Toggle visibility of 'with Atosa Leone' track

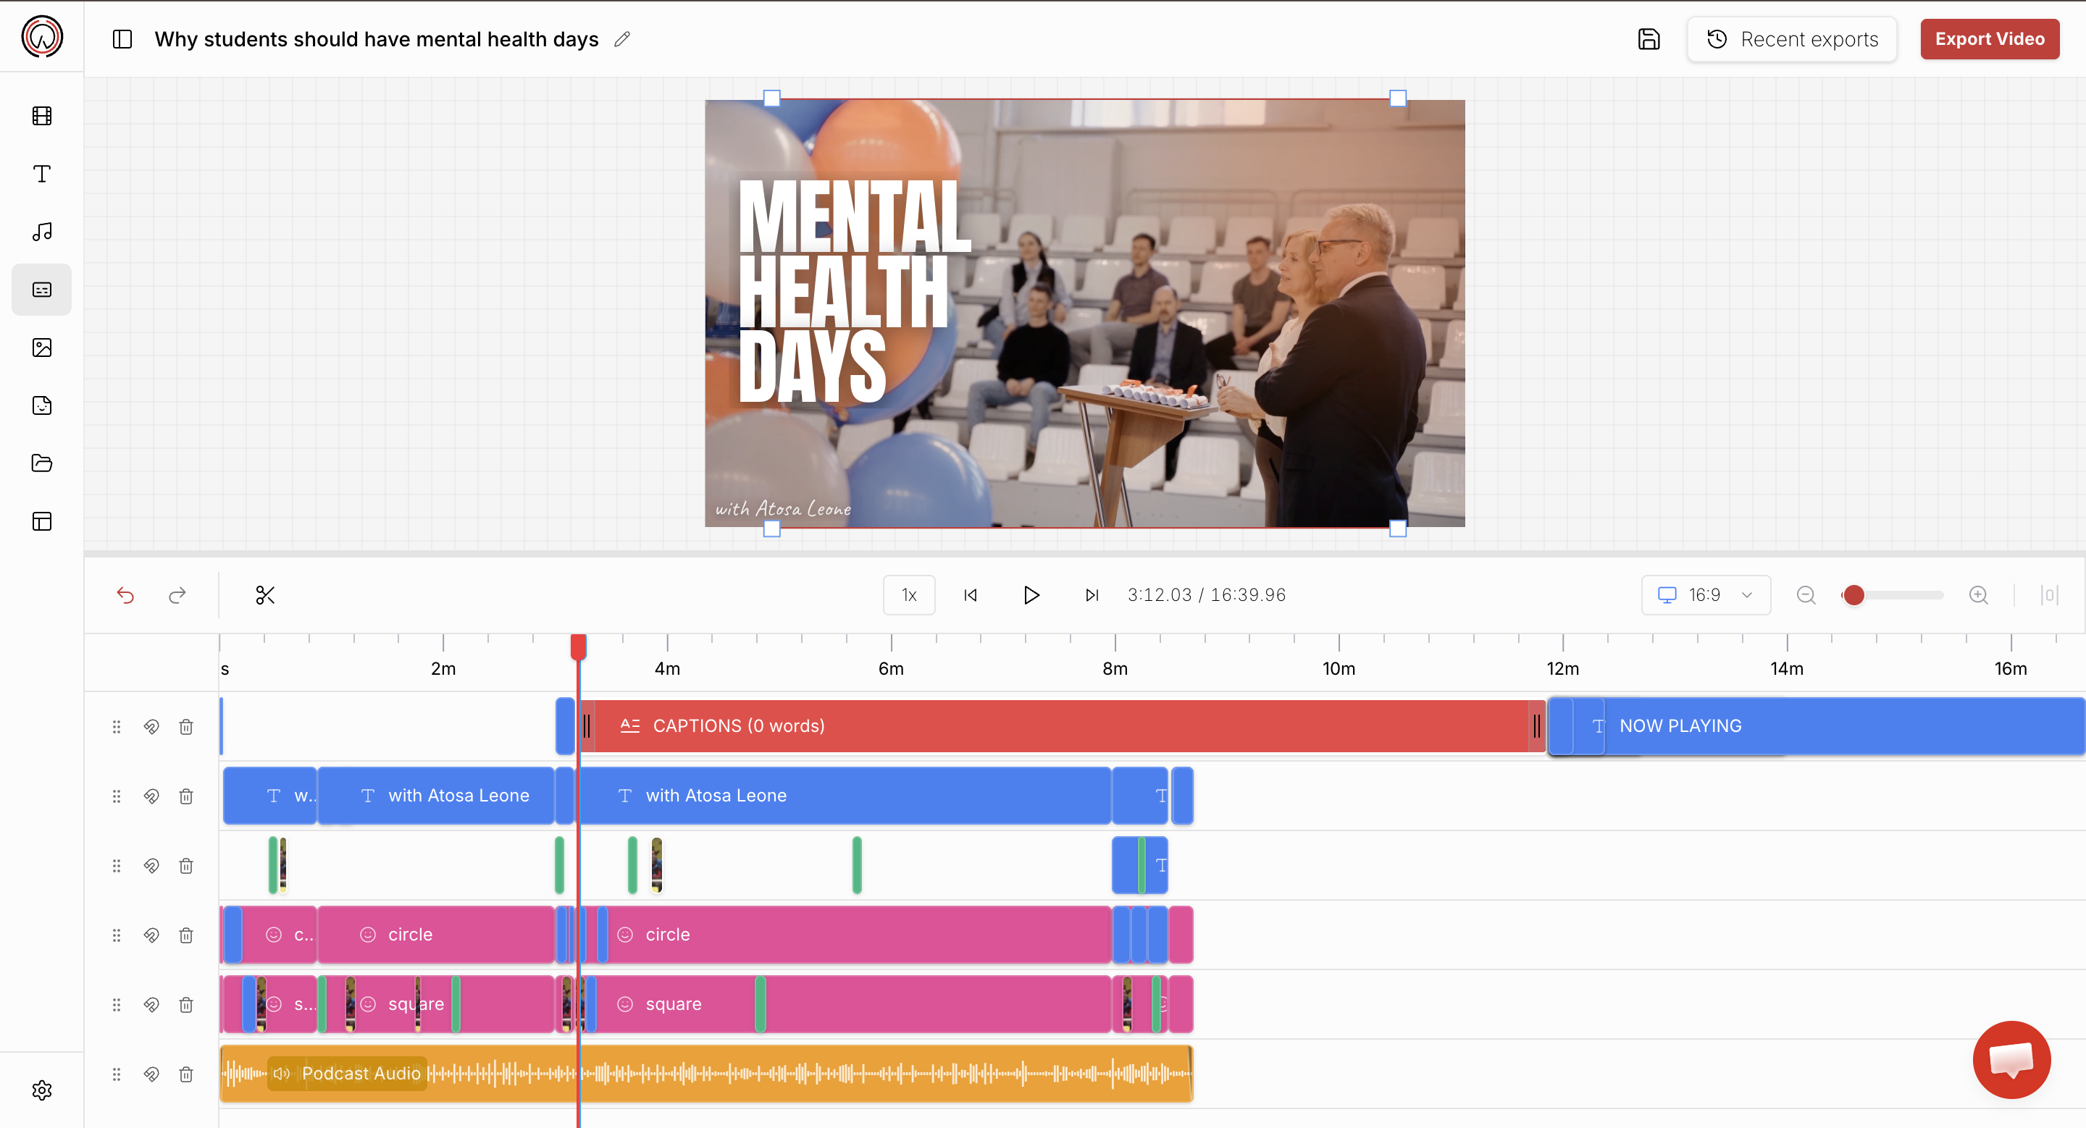pos(151,796)
